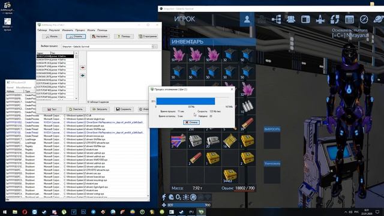Click the Тип column header in ArtMoney
This screenshot has width=384, height=216.
(62, 53)
